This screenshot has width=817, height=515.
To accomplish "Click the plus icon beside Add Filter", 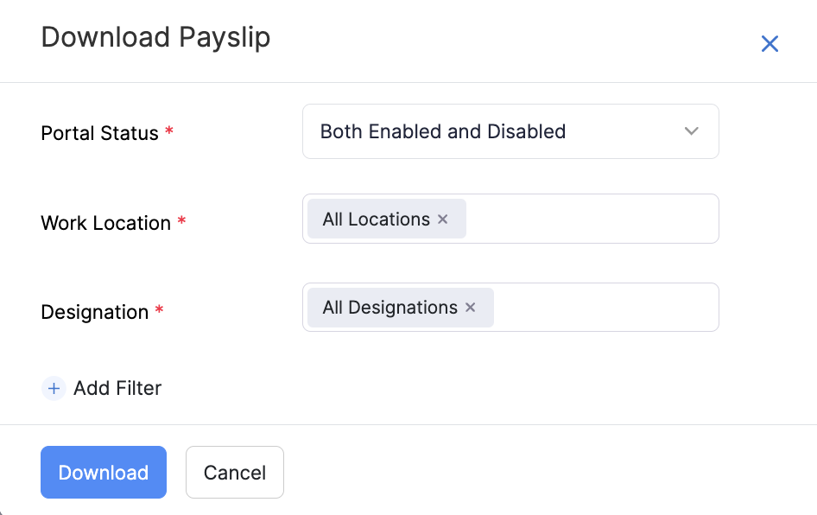I will tap(54, 388).
